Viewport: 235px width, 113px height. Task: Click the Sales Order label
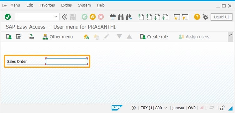(17, 61)
